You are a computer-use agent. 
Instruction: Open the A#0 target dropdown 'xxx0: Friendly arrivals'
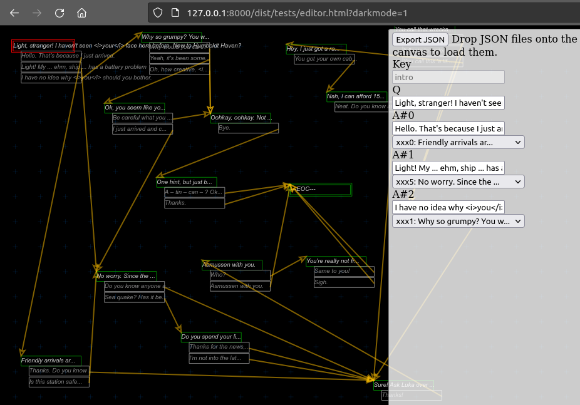coord(458,142)
